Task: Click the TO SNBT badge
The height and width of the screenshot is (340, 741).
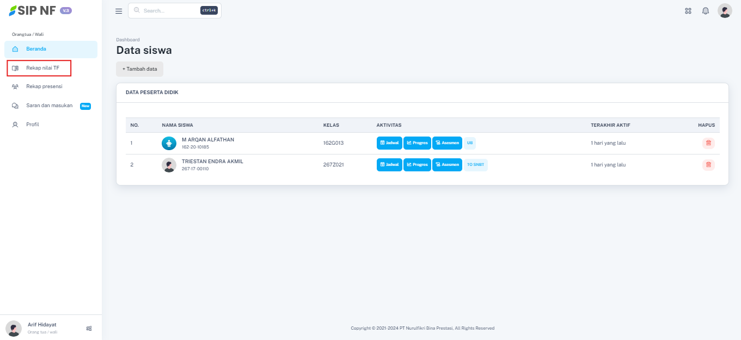Action: 475,165
